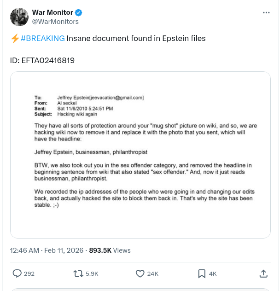Image resolution: width=280 pixels, height=291 pixels.
Task: Open the three-dot more options menu
Action: pos(266,12)
